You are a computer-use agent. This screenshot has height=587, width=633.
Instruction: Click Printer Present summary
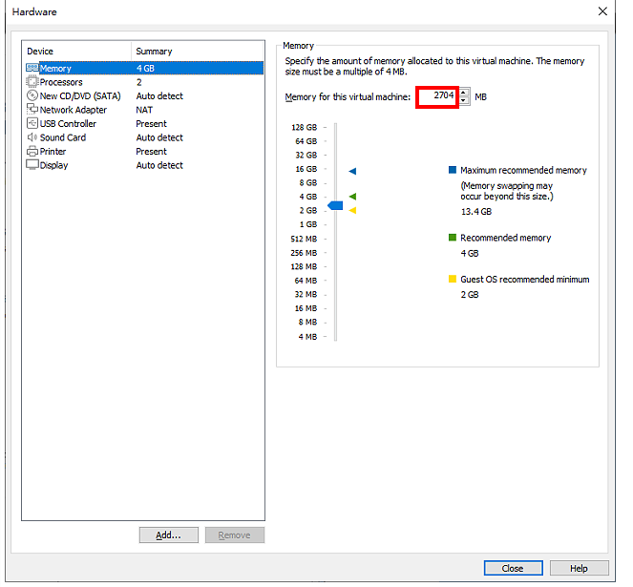click(x=152, y=152)
